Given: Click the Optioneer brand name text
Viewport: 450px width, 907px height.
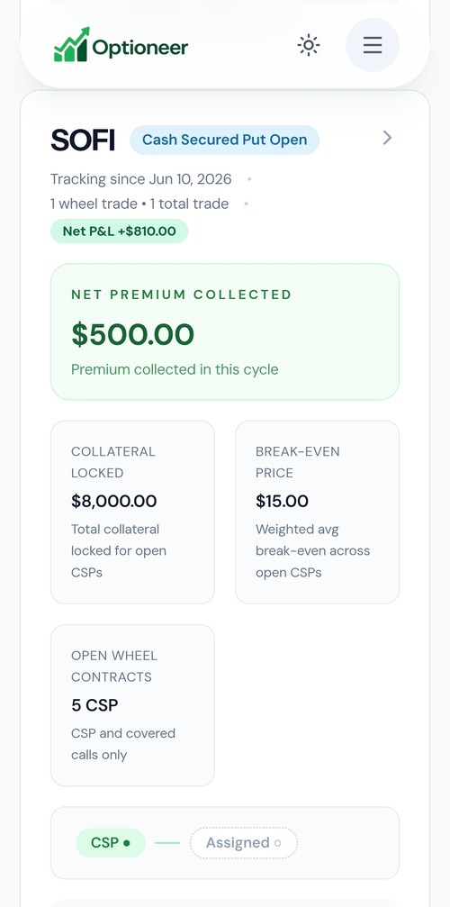Looking at the screenshot, I should 139,48.
